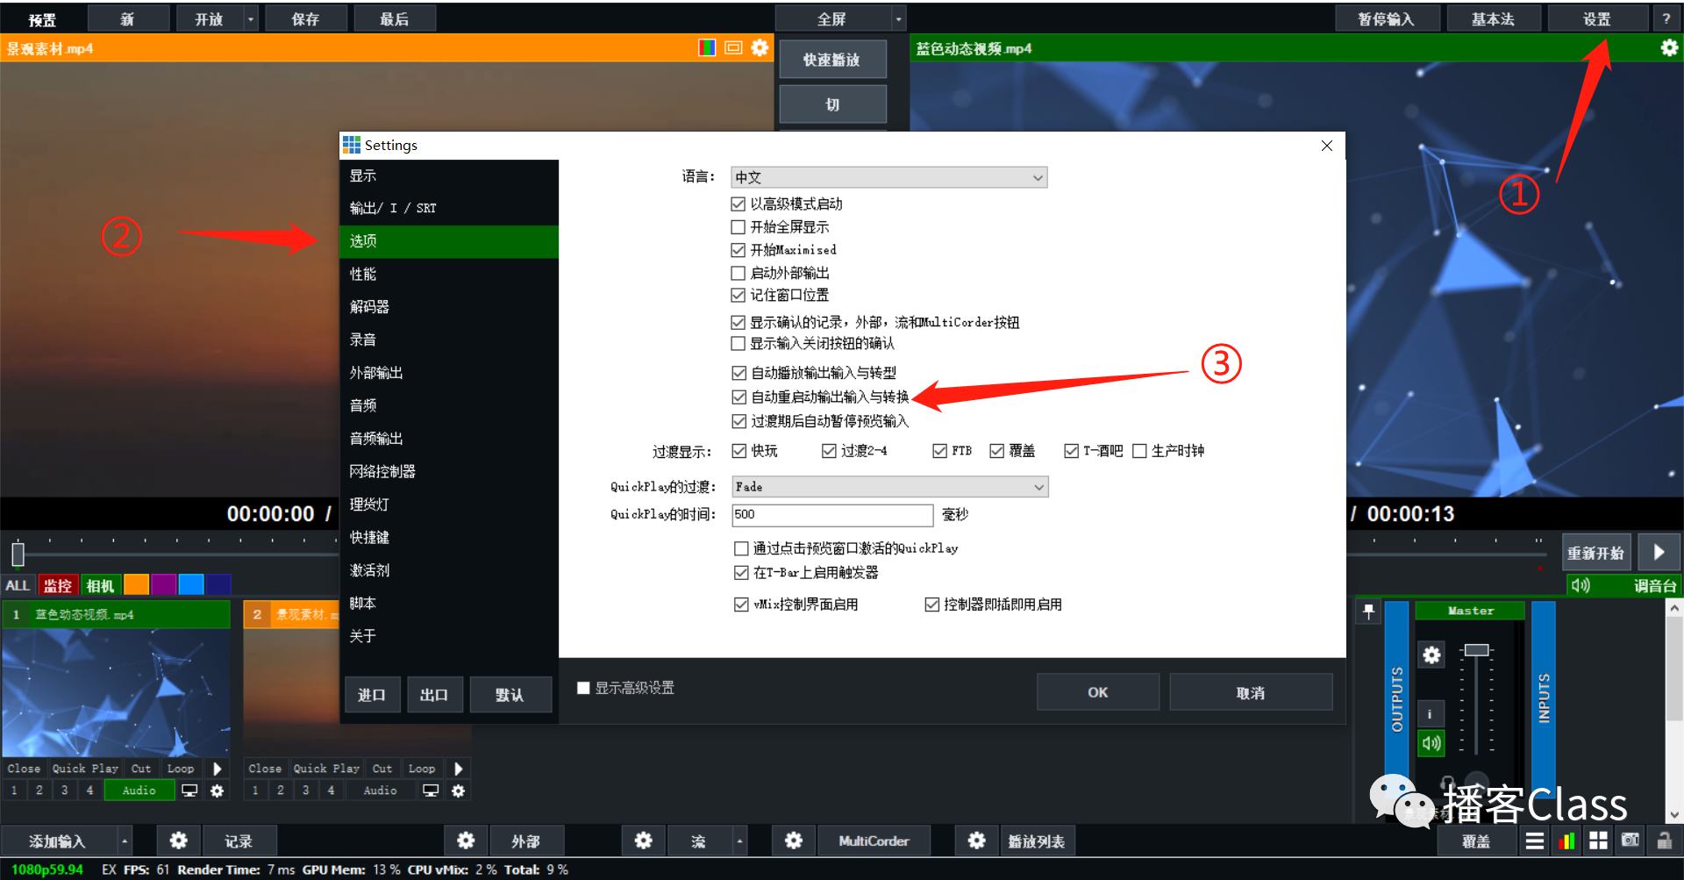Enable 开始全屏显示 checkbox
Viewport: 1684px width, 880px height.
[739, 226]
